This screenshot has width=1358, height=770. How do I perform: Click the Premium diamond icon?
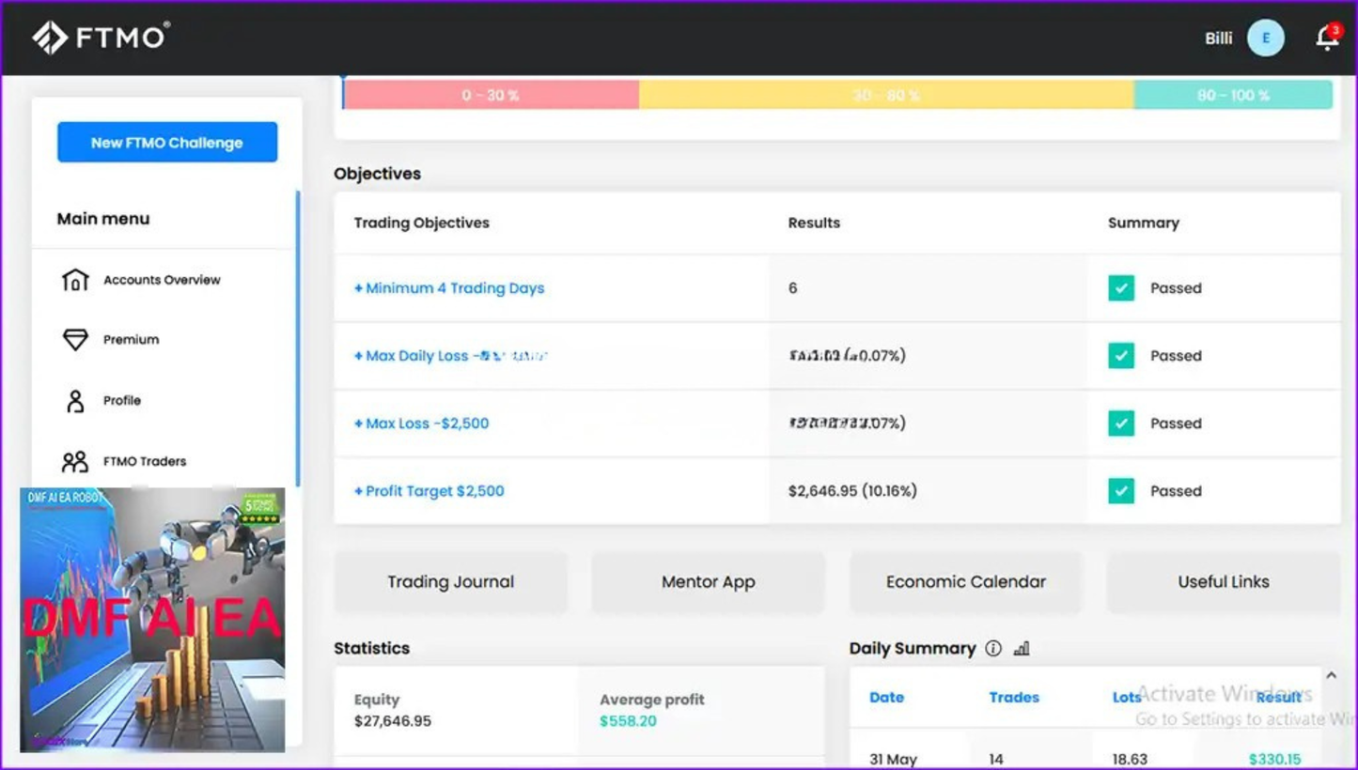[x=75, y=340]
